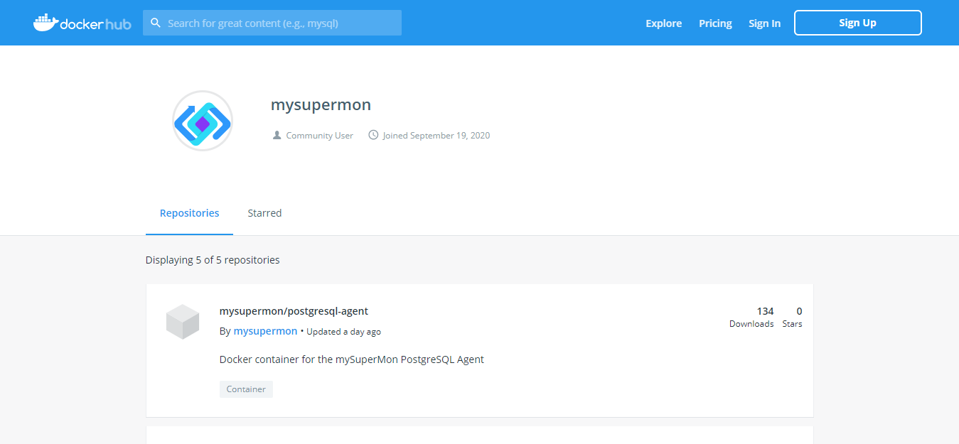Go to the Pricing page
This screenshot has width=959, height=444.
pos(715,23)
